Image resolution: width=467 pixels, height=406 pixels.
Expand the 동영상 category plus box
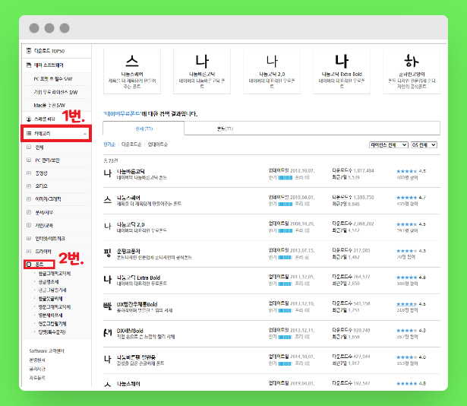point(29,173)
